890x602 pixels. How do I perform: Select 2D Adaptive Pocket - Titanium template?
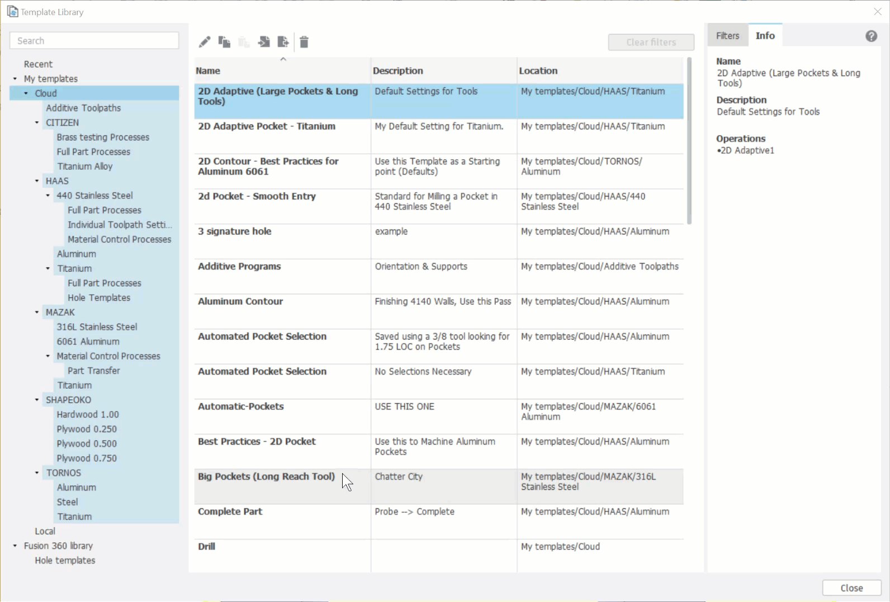pyautogui.click(x=439, y=136)
